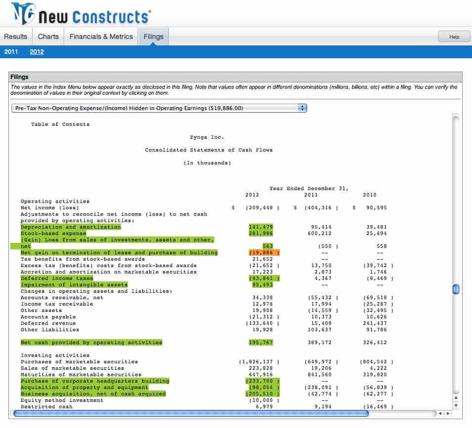Click the vertical scrollbar thumb
This screenshot has width=472, height=428.
click(x=456, y=289)
